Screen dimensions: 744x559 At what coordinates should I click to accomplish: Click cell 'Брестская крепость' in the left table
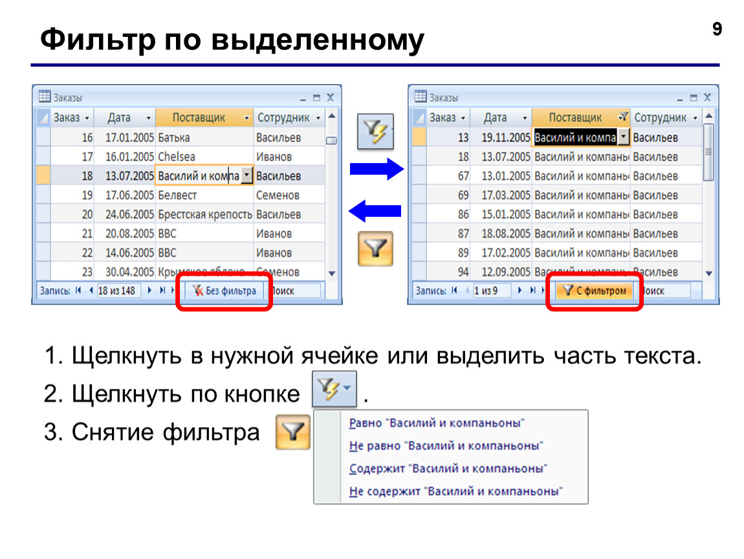204,215
